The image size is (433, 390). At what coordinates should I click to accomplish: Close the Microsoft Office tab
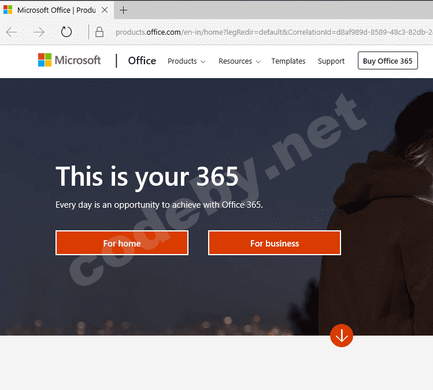[105, 10]
